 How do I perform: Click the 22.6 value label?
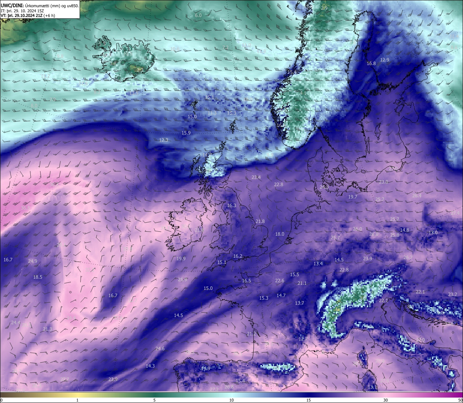[x=280, y=280]
